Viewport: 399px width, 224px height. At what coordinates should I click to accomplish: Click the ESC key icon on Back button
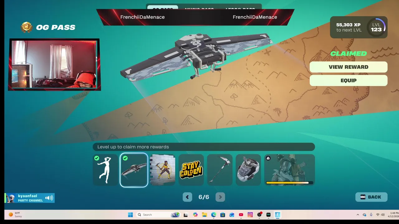coord(363,197)
